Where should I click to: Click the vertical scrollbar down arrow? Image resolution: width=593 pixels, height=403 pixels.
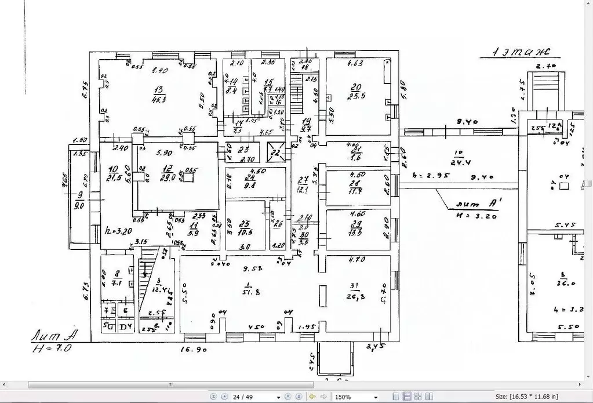coord(588,377)
